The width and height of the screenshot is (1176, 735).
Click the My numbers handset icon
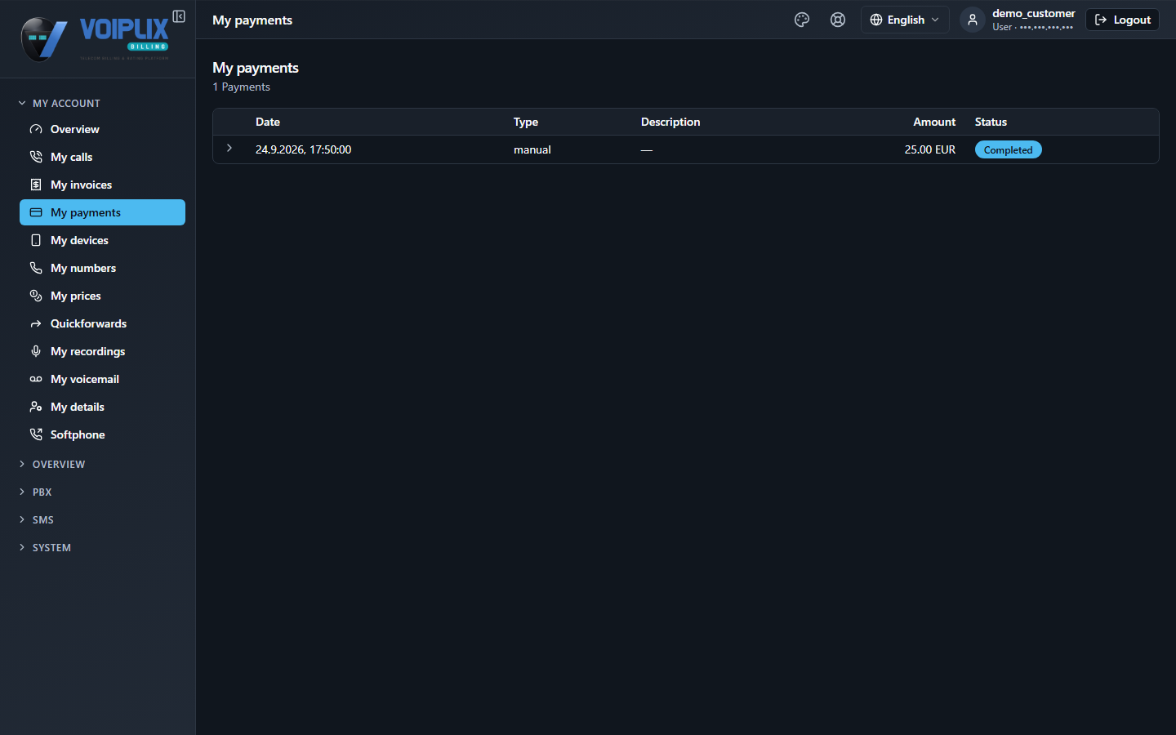(x=36, y=268)
